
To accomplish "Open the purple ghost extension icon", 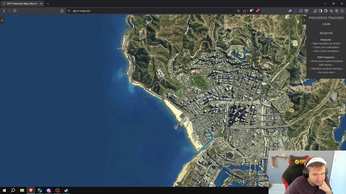I will (x=290, y=11).
